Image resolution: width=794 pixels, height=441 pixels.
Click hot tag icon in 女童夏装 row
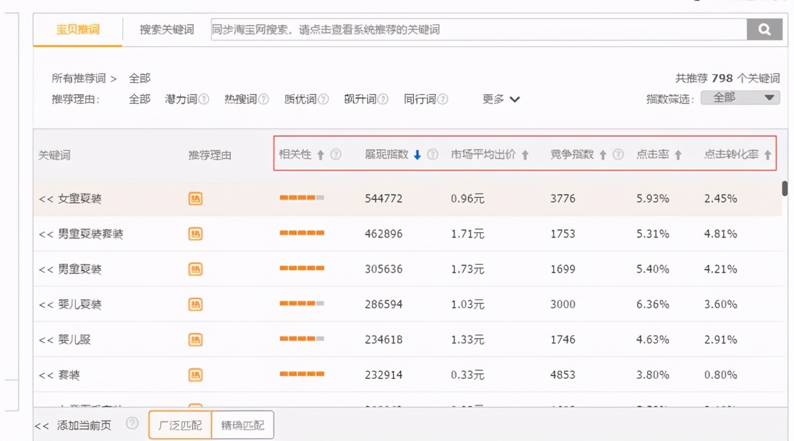click(196, 199)
